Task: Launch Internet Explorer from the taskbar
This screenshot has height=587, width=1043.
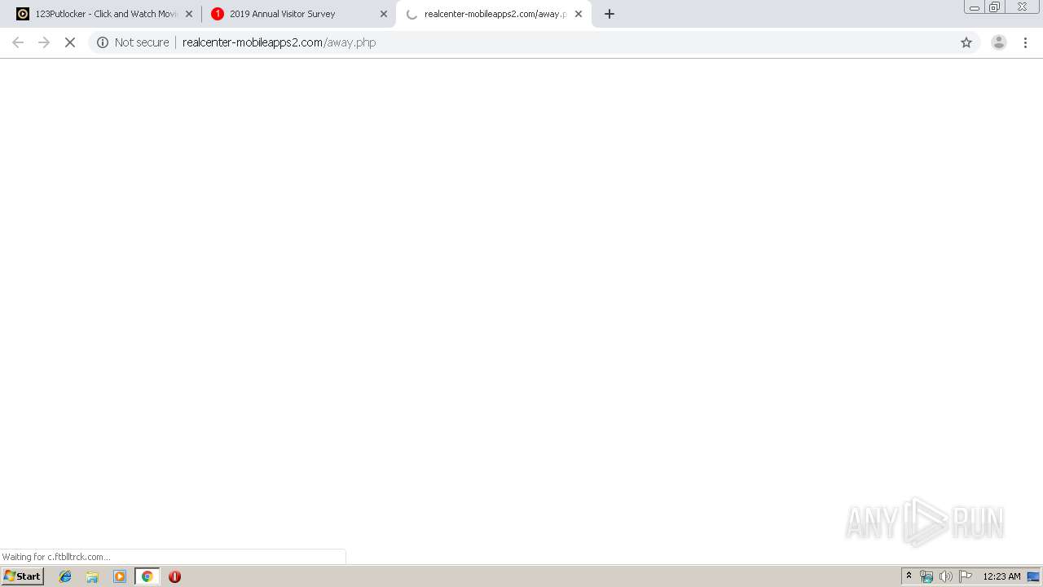Action: pos(65,576)
